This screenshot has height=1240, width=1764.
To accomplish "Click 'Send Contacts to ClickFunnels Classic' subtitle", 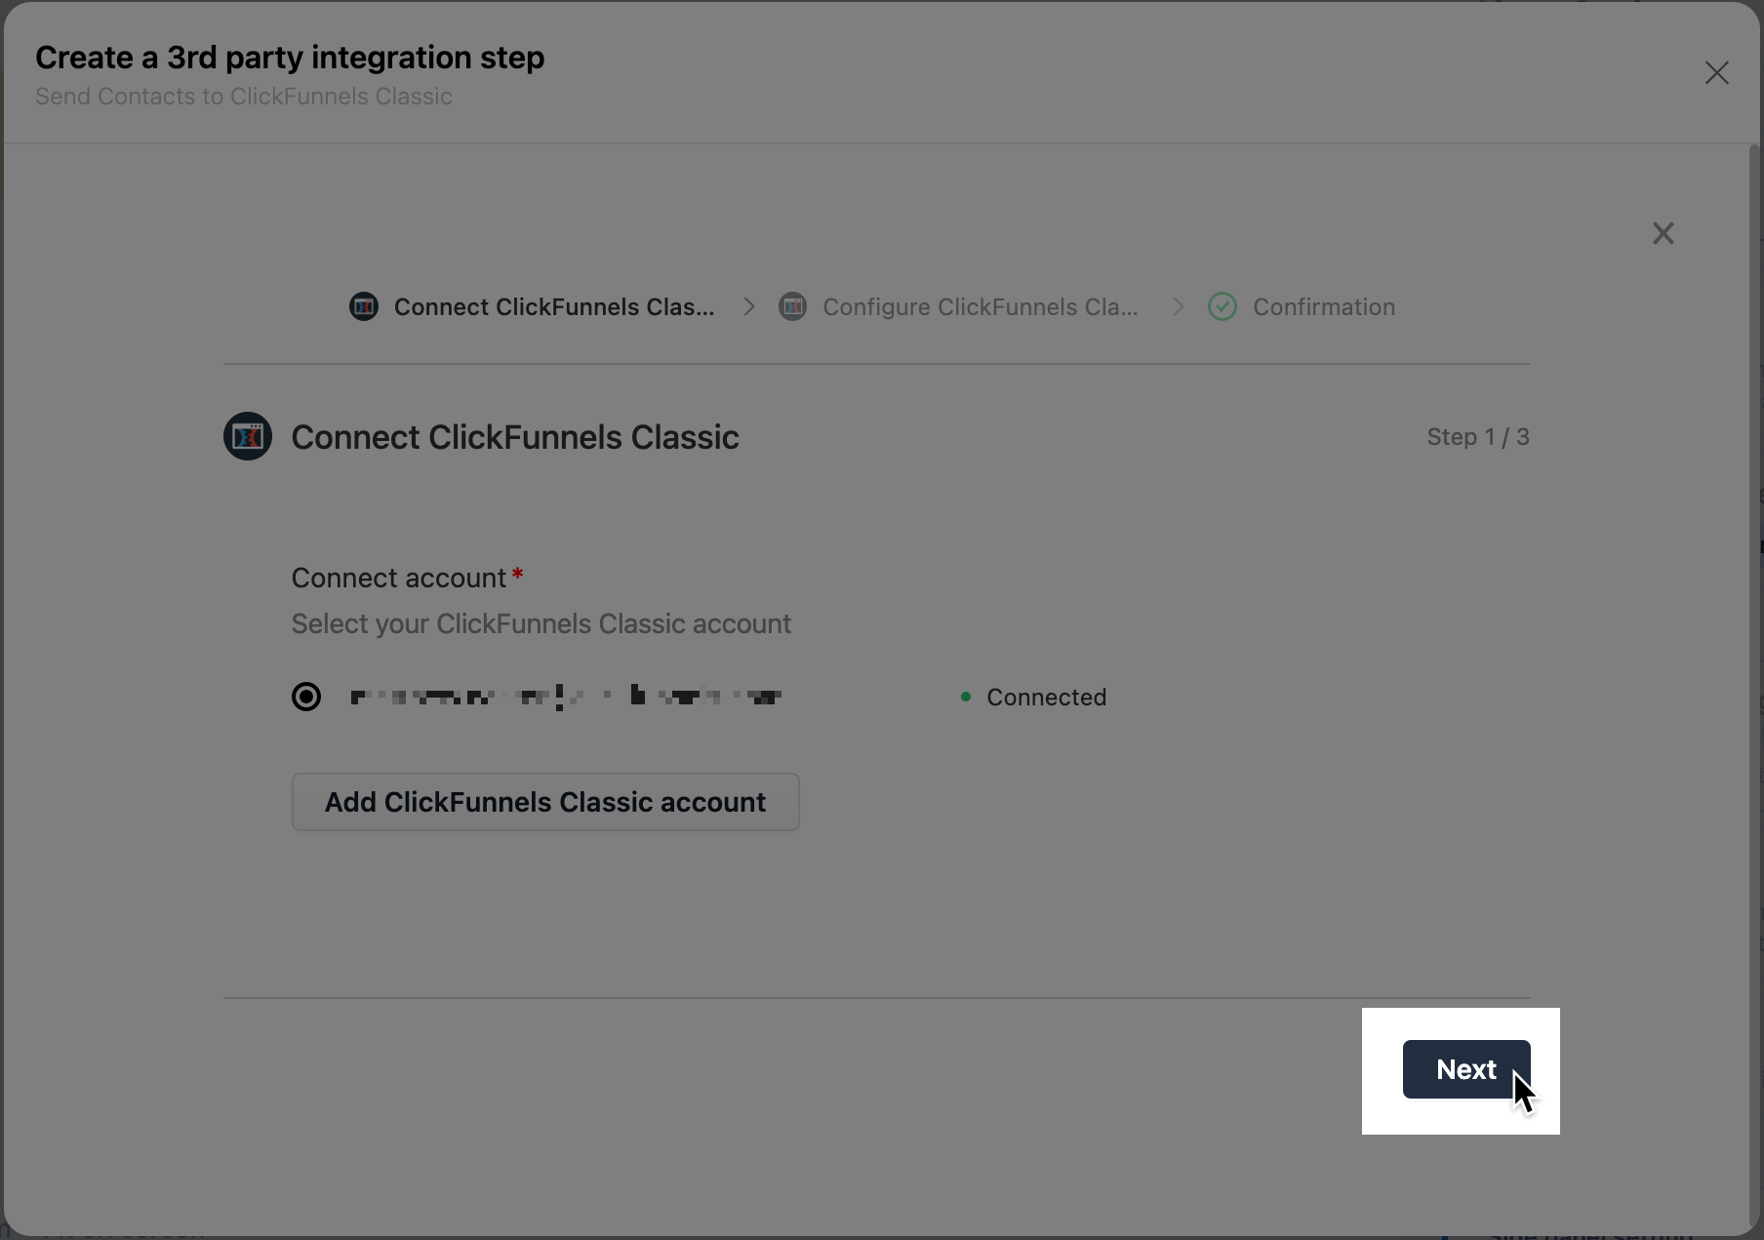I will pyautogui.click(x=244, y=97).
